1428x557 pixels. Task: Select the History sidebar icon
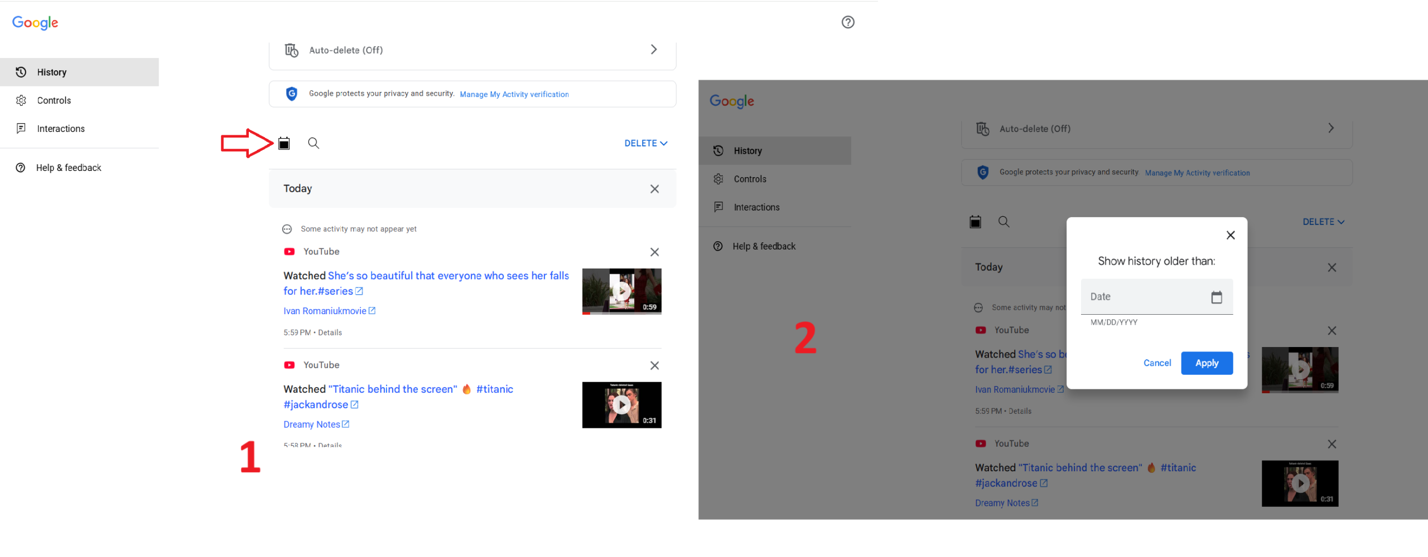[21, 72]
